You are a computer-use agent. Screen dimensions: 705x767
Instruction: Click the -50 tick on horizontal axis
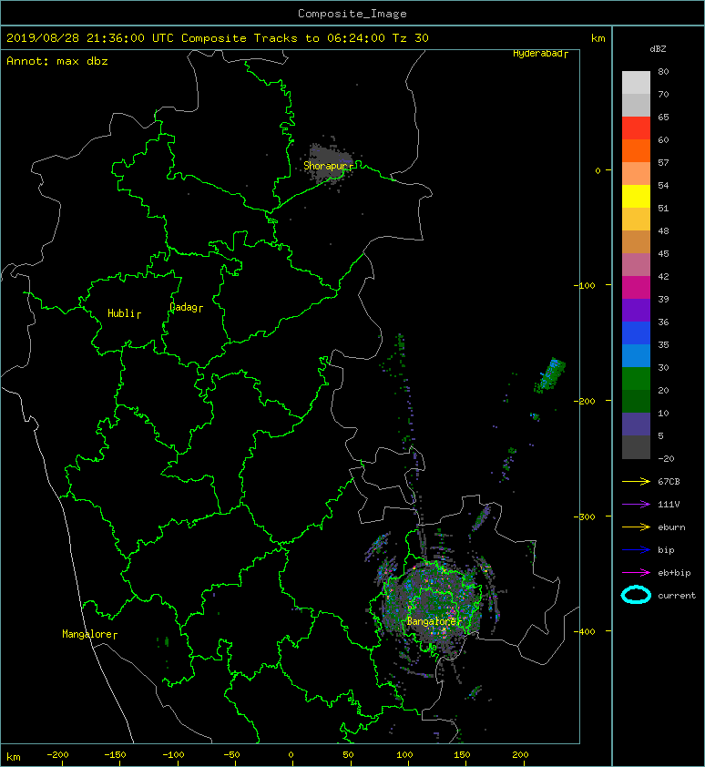pos(231,755)
